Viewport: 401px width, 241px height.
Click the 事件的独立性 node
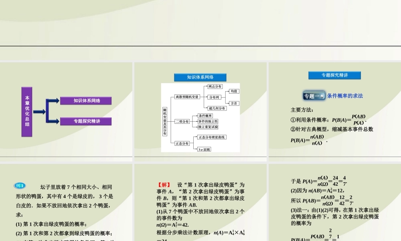click(x=208, y=121)
